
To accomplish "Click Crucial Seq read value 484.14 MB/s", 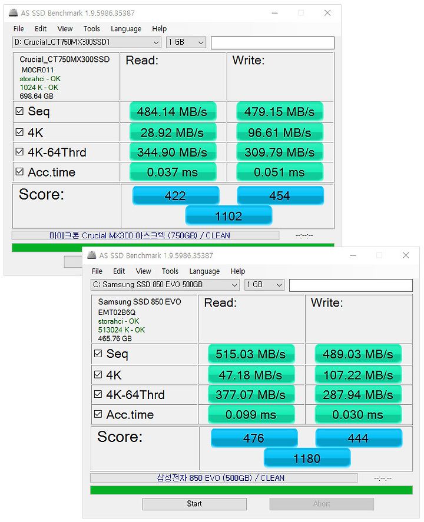I will [173, 111].
